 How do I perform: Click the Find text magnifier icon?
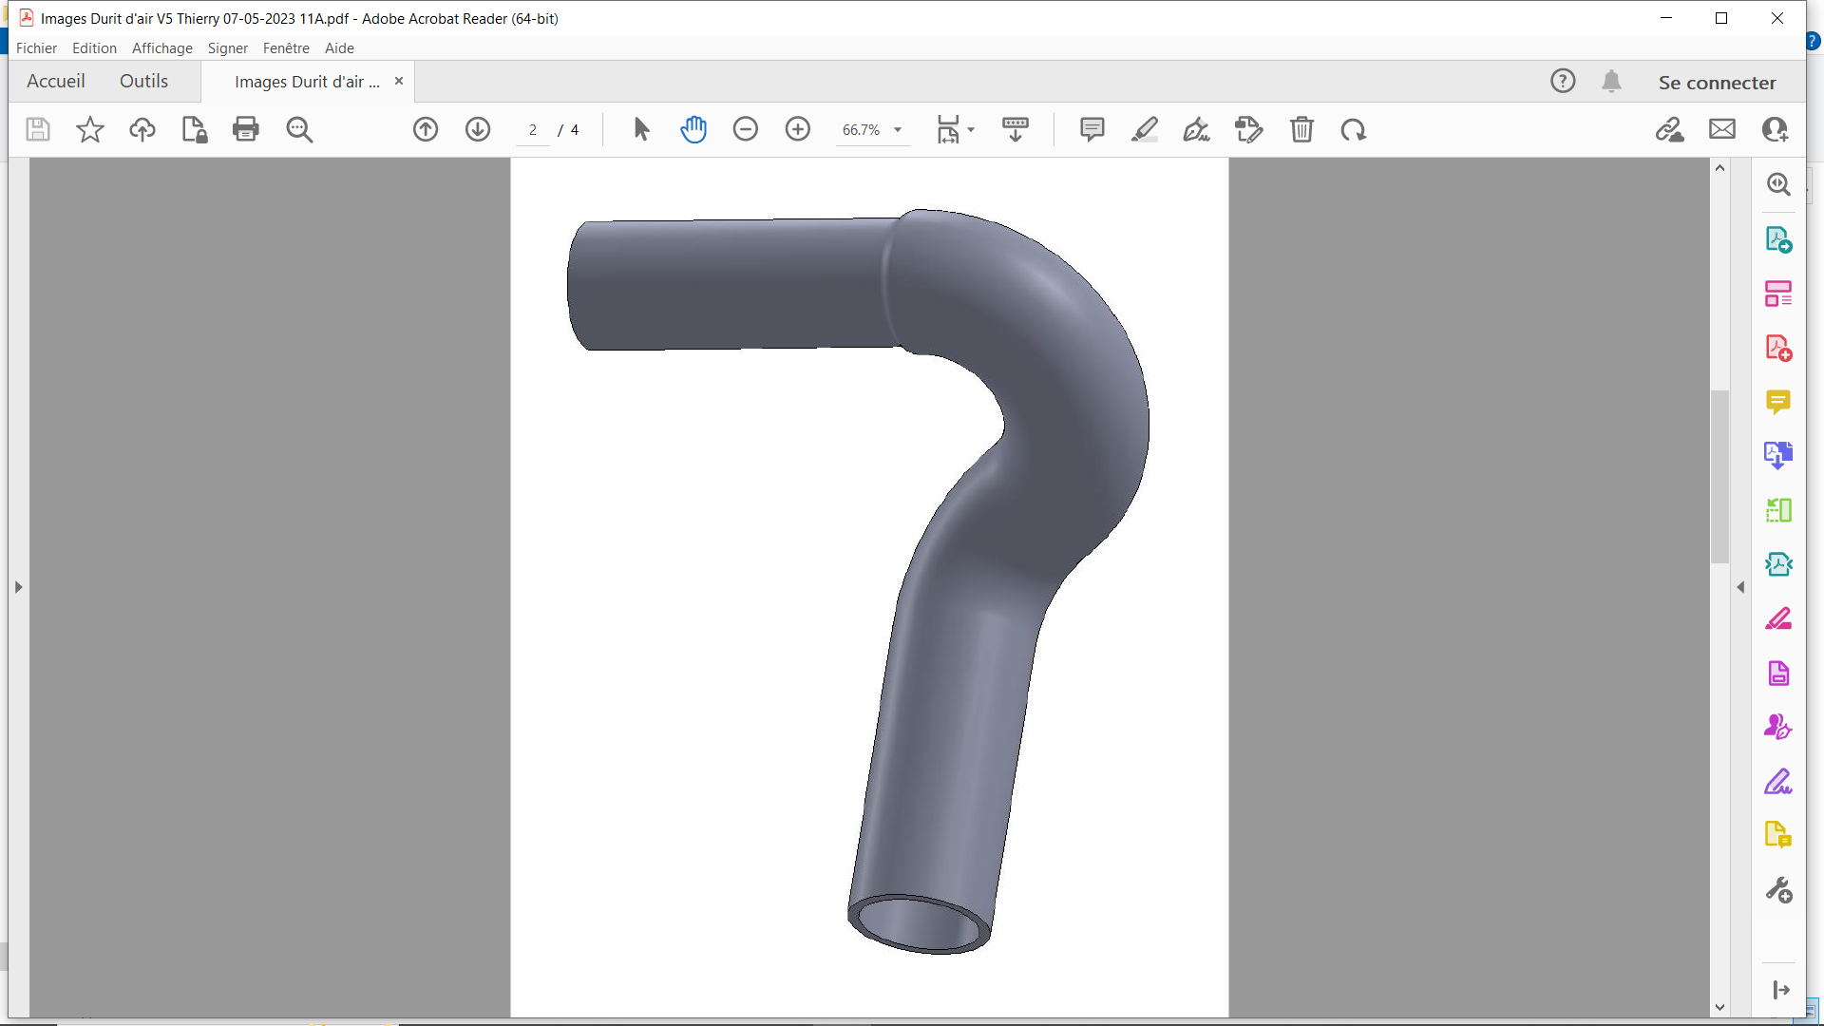coord(299,129)
